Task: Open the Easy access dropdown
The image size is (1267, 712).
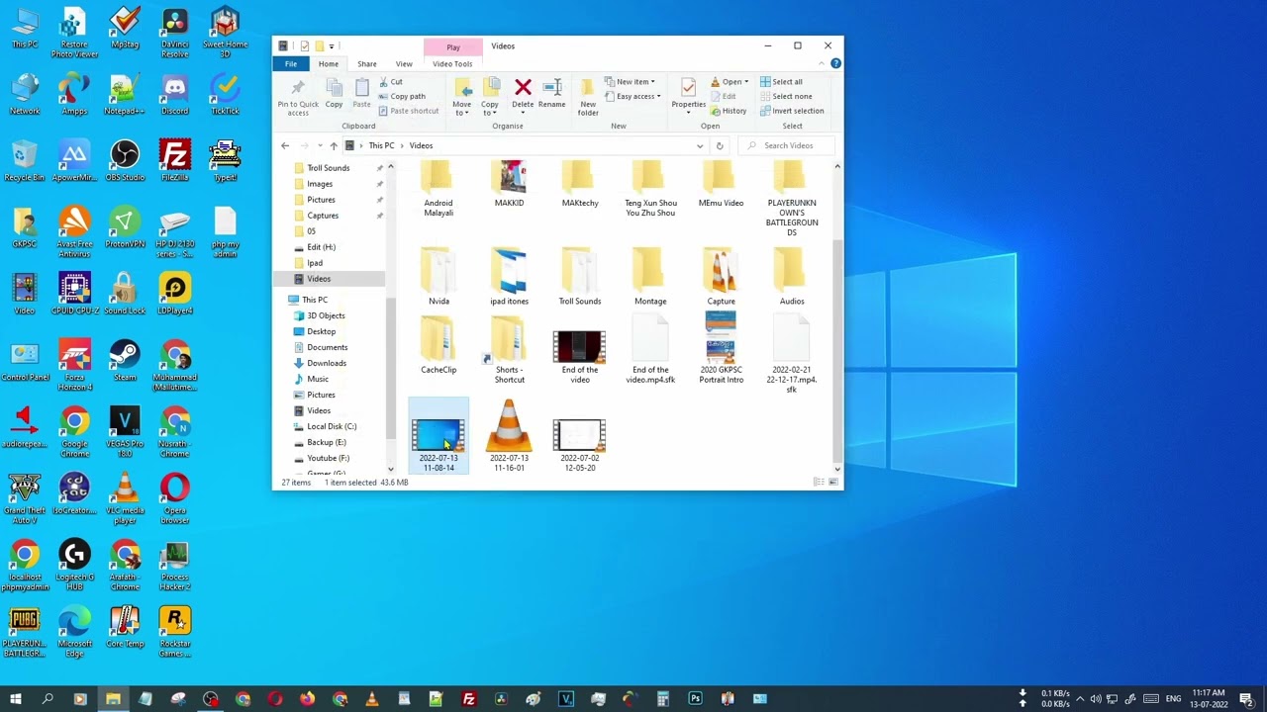Action: click(x=634, y=96)
